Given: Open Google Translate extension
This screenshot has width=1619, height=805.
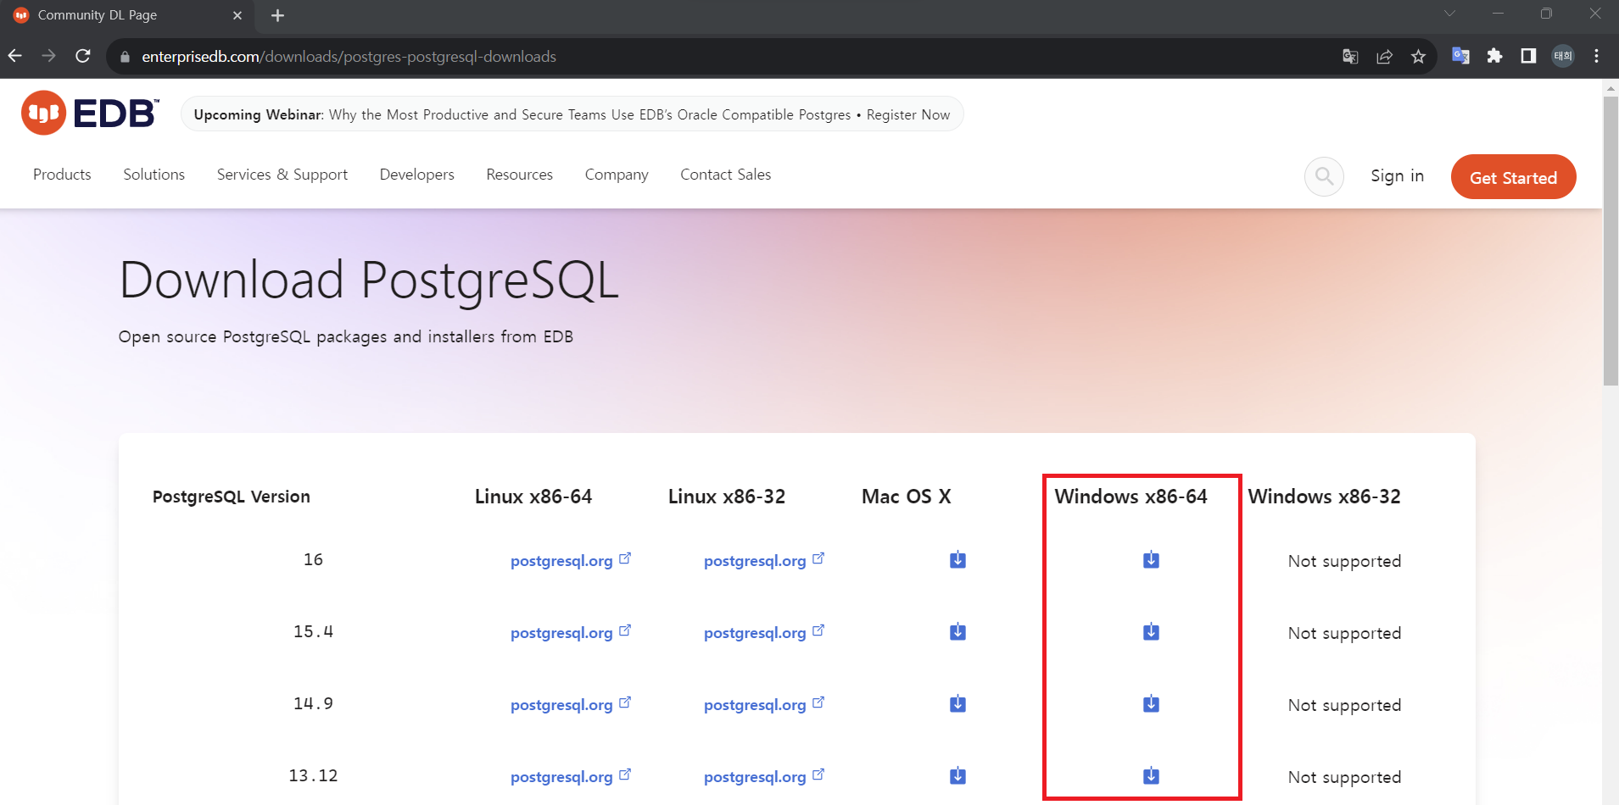Looking at the screenshot, I should (x=1460, y=56).
